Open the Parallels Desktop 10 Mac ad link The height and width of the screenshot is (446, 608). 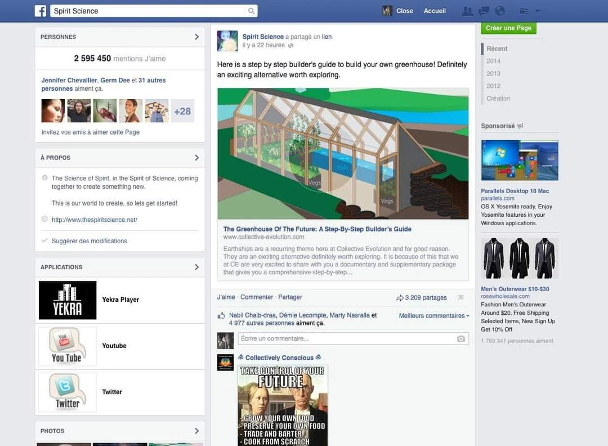[515, 191]
